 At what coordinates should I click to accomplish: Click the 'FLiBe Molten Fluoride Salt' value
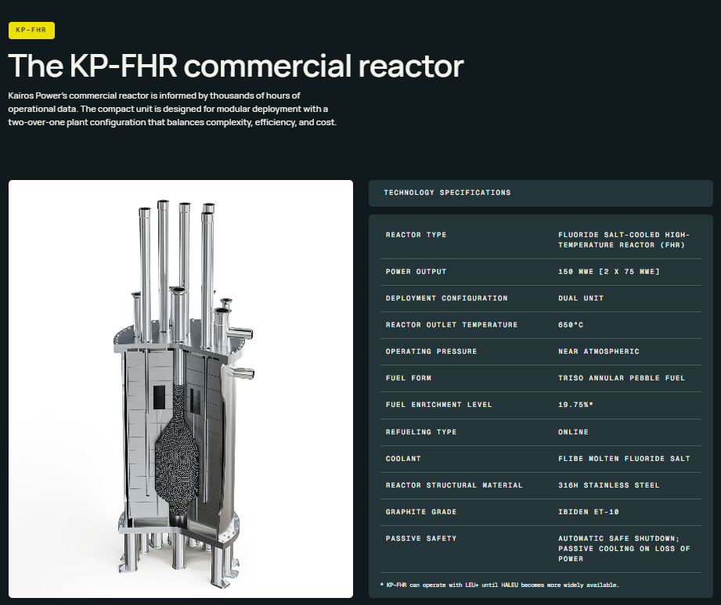pos(624,459)
